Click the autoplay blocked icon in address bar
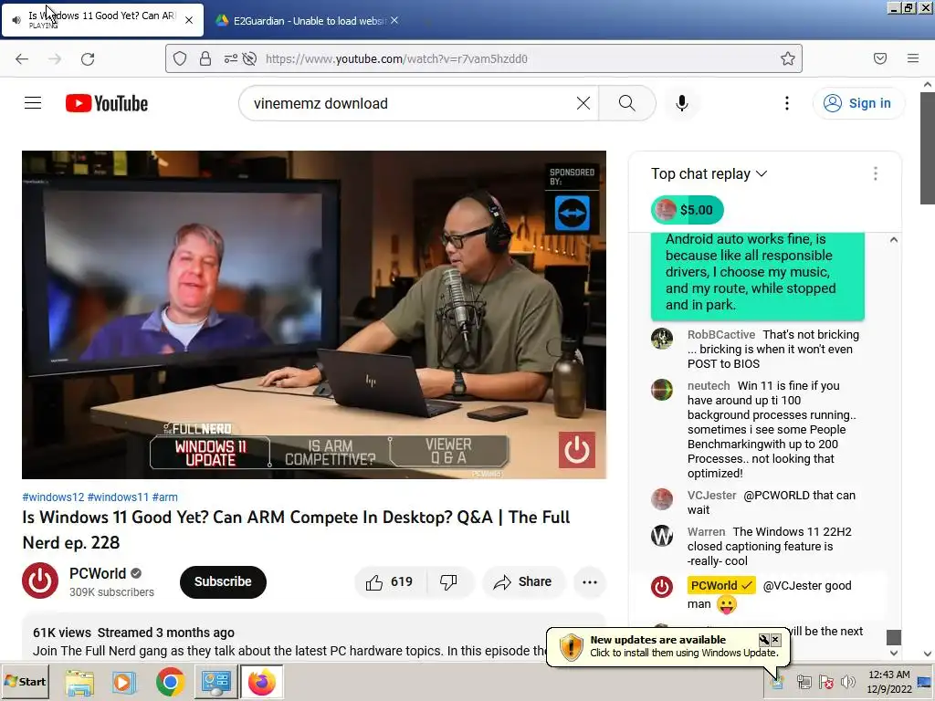The width and height of the screenshot is (935, 701). point(250,58)
